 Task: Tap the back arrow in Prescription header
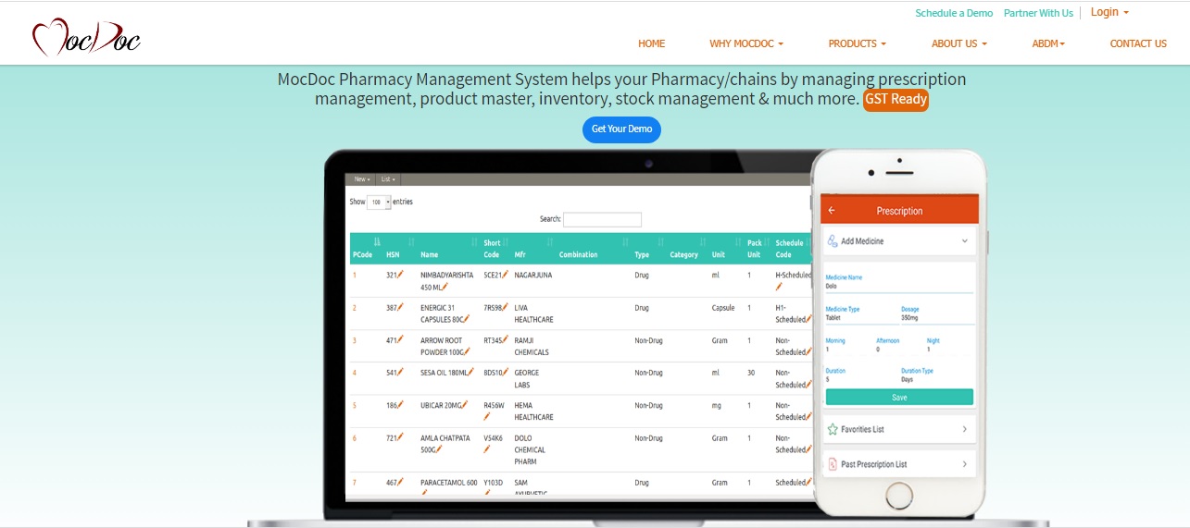(832, 211)
